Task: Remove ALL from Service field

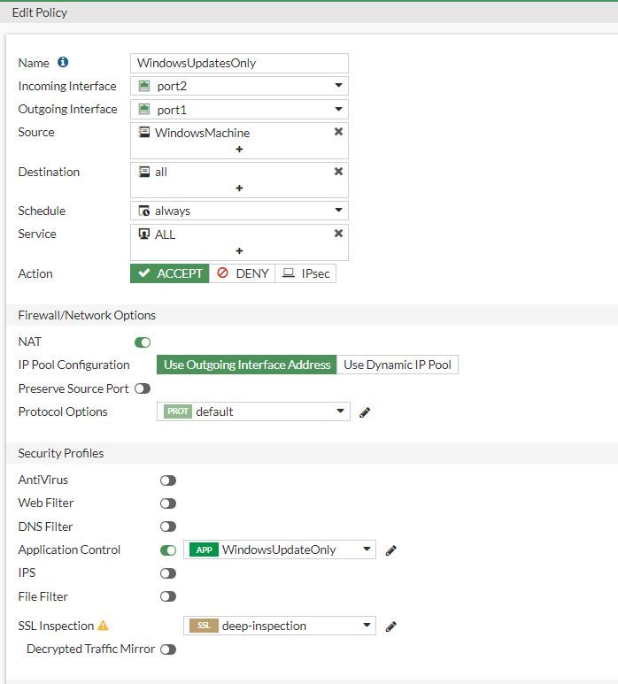Action: pos(338,234)
